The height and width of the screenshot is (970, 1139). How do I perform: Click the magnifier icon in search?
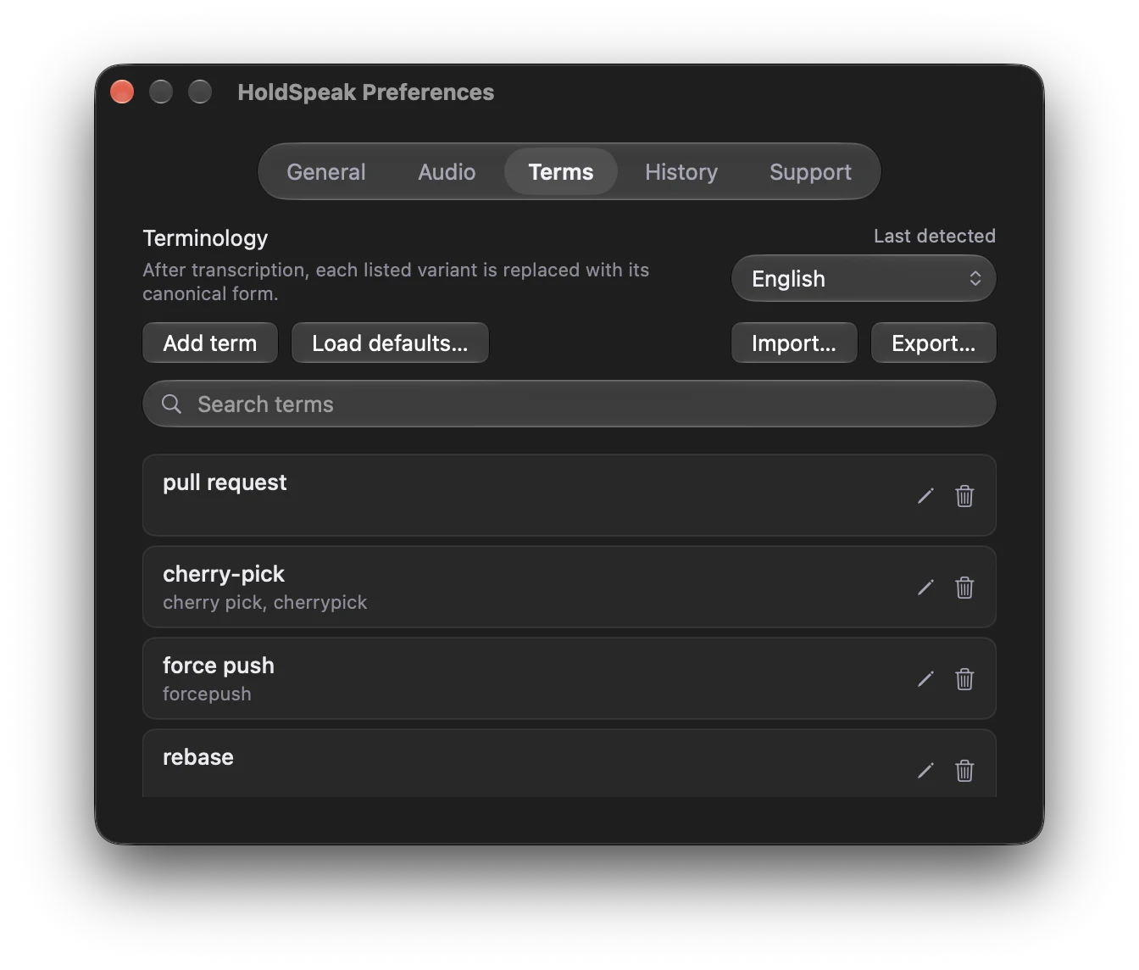click(172, 404)
